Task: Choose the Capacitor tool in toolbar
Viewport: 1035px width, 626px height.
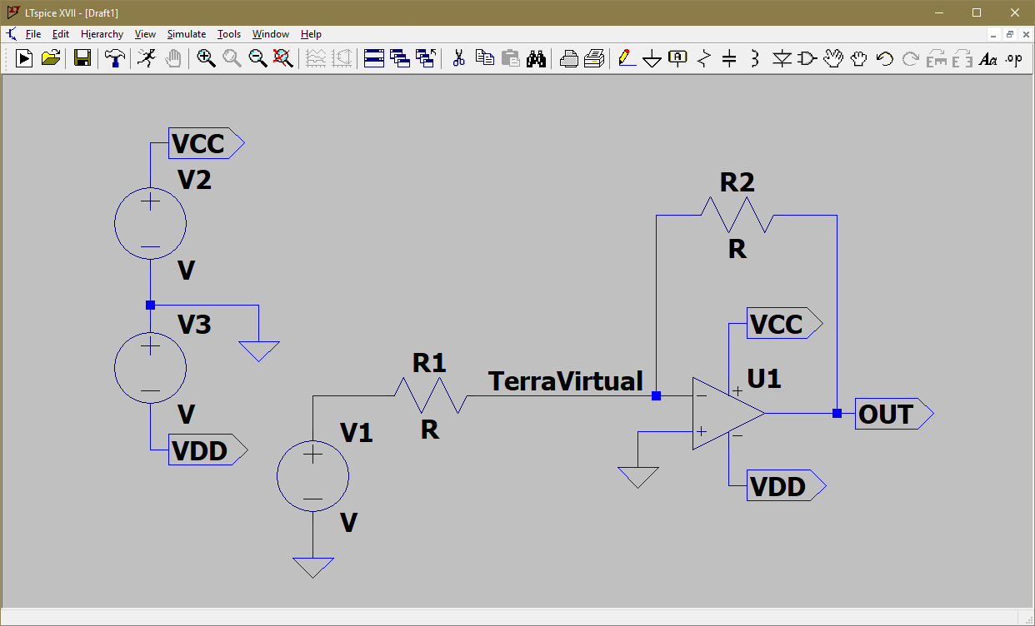Action: click(729, 58)
